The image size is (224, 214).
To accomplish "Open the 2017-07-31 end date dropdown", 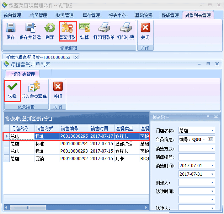I will (x=212, y=174).
